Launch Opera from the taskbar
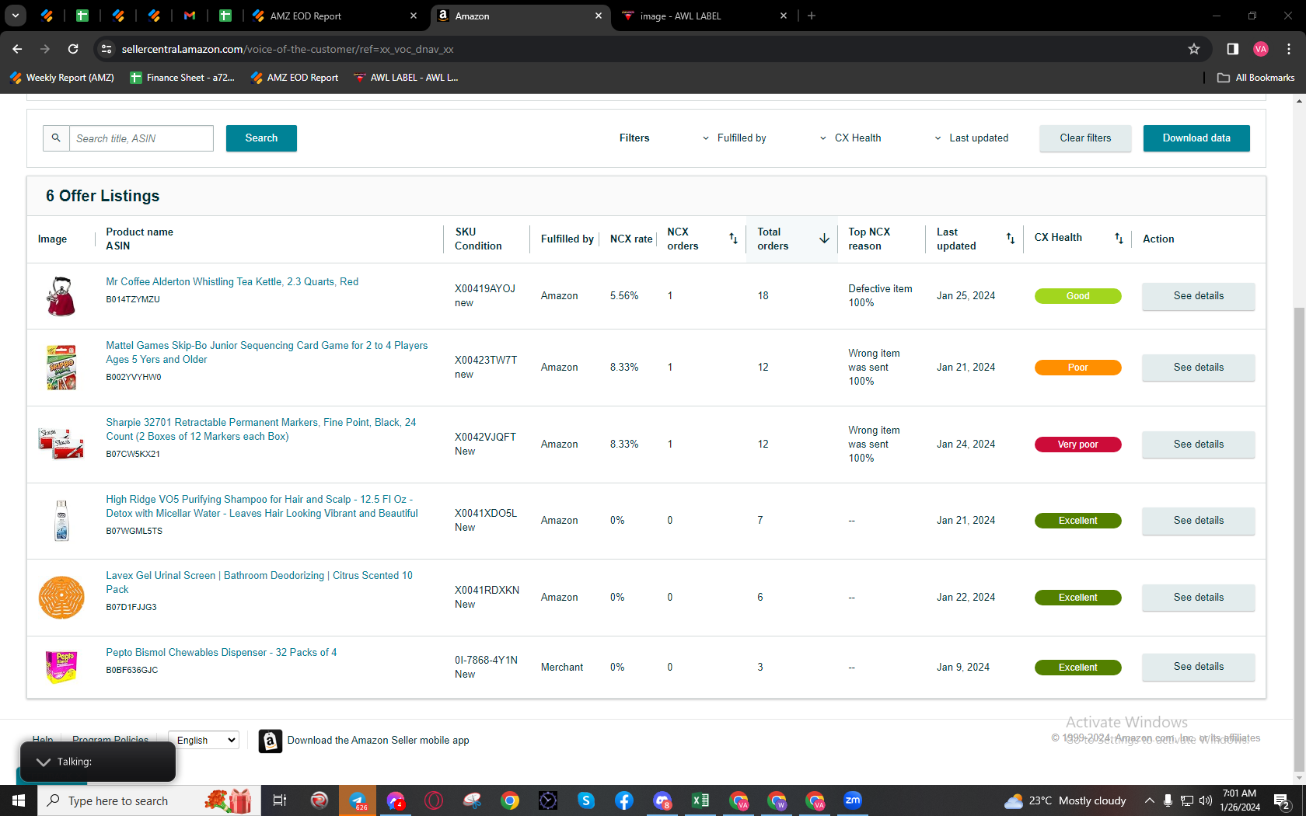 click(434, 800)
